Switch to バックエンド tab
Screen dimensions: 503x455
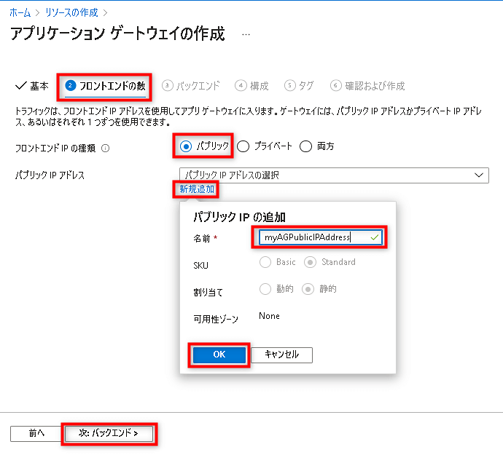point(191,86)
